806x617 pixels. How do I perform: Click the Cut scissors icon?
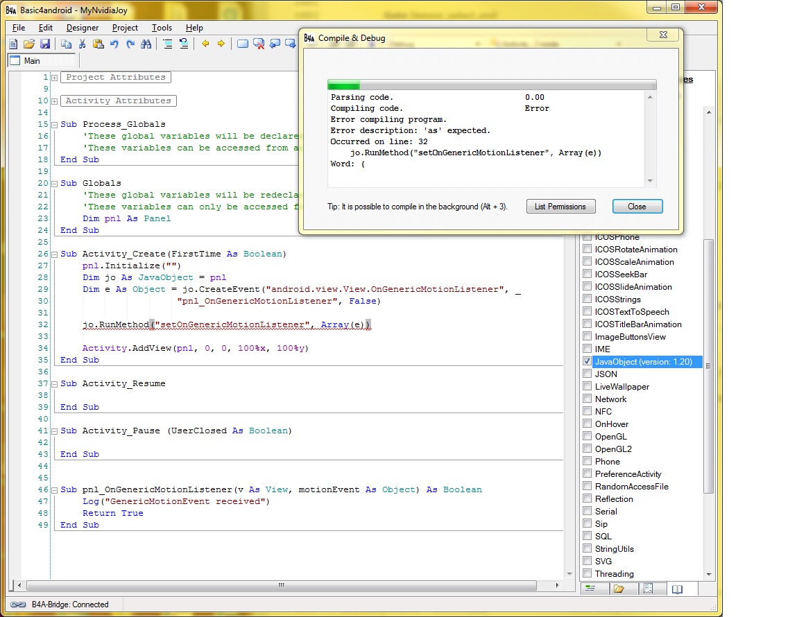82,44
